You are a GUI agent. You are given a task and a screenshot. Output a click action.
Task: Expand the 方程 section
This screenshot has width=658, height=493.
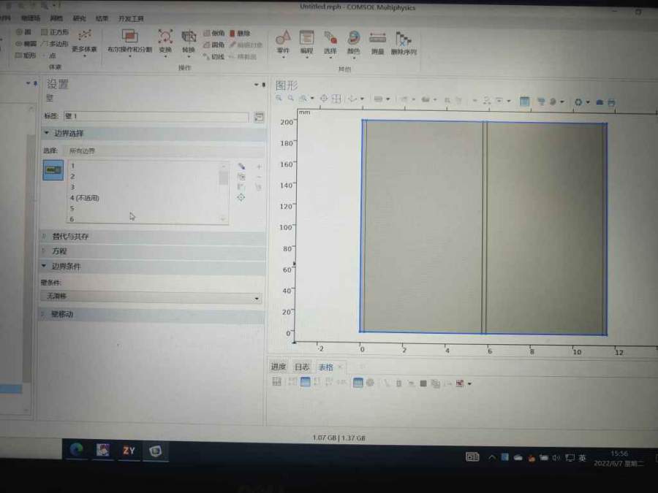[x=44, y=251]
